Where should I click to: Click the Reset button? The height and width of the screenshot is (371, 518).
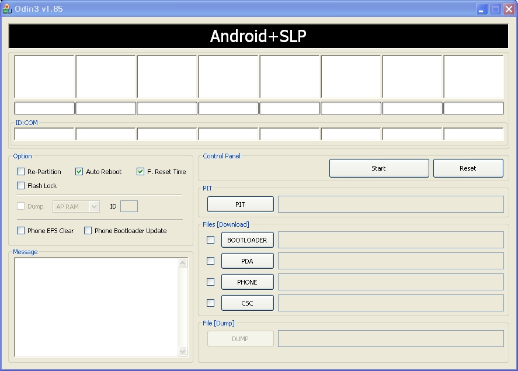468,168
